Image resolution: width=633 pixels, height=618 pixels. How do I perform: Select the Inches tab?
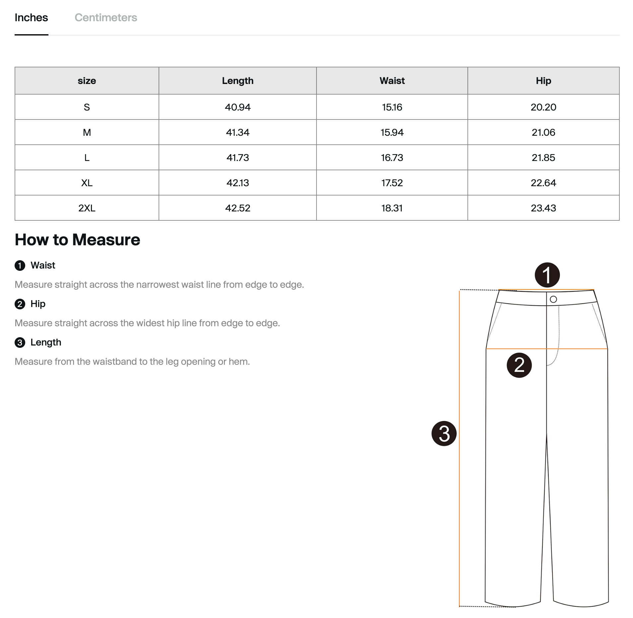click(31, 18)
